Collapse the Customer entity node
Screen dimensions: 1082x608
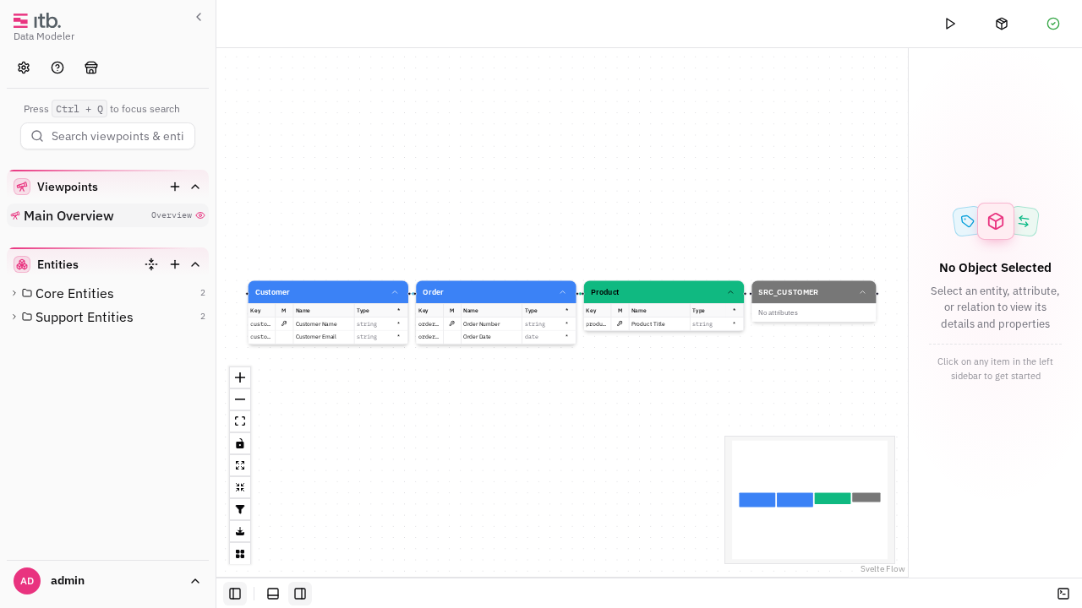(x=395, y=292)
